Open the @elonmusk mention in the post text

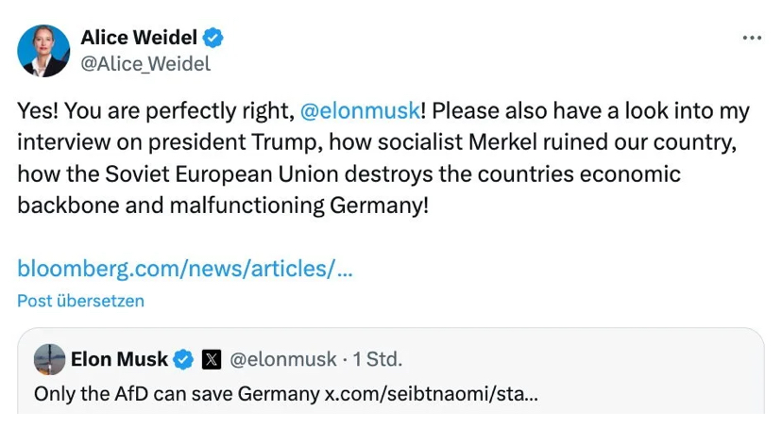click(x=360, y=111)
